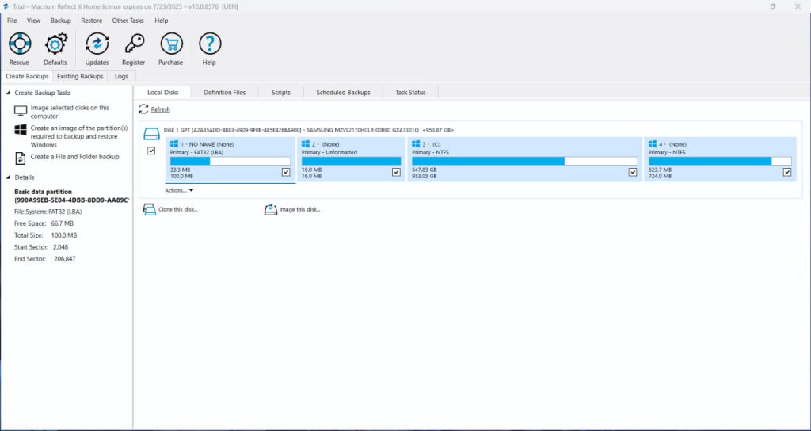This screenshot has height=431, width=811.
Task: Open Purchase shopping cart icon
Action: click(171, 44)
